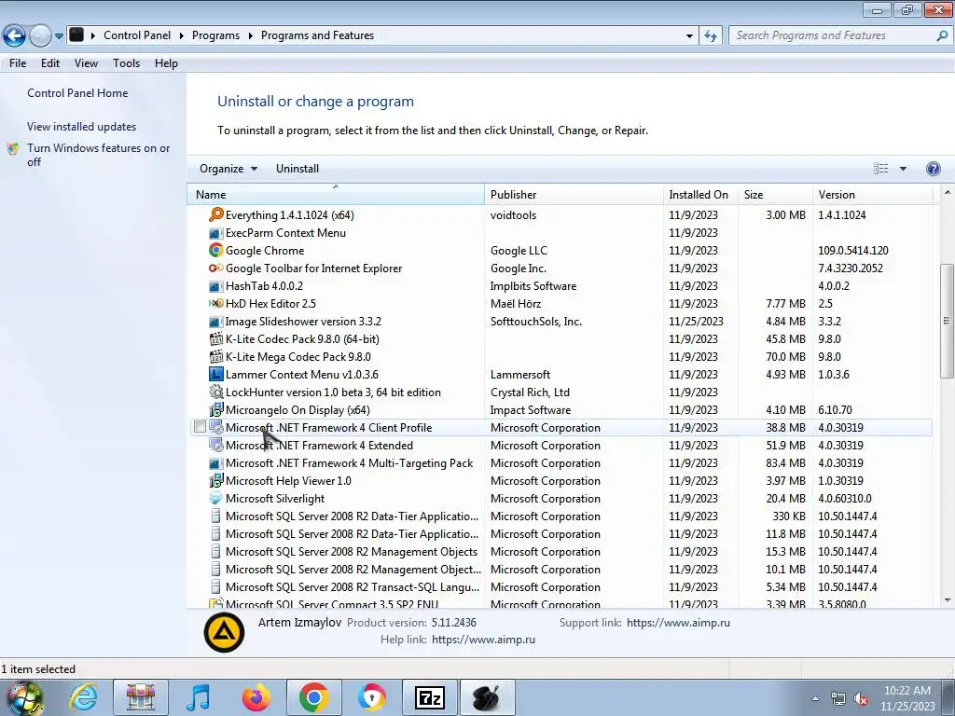This screenshot has height=716, width=955.
Task: Click the Google Toolbar for Internet Explorer icon
Action: pos(215,268)
